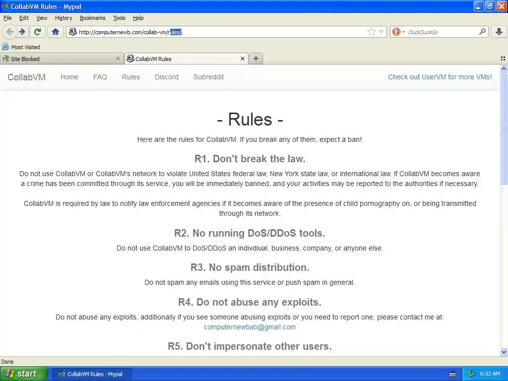The image size is (508, 381).
Task: Click the site identity icon in address bar
Action: [73, 32]
